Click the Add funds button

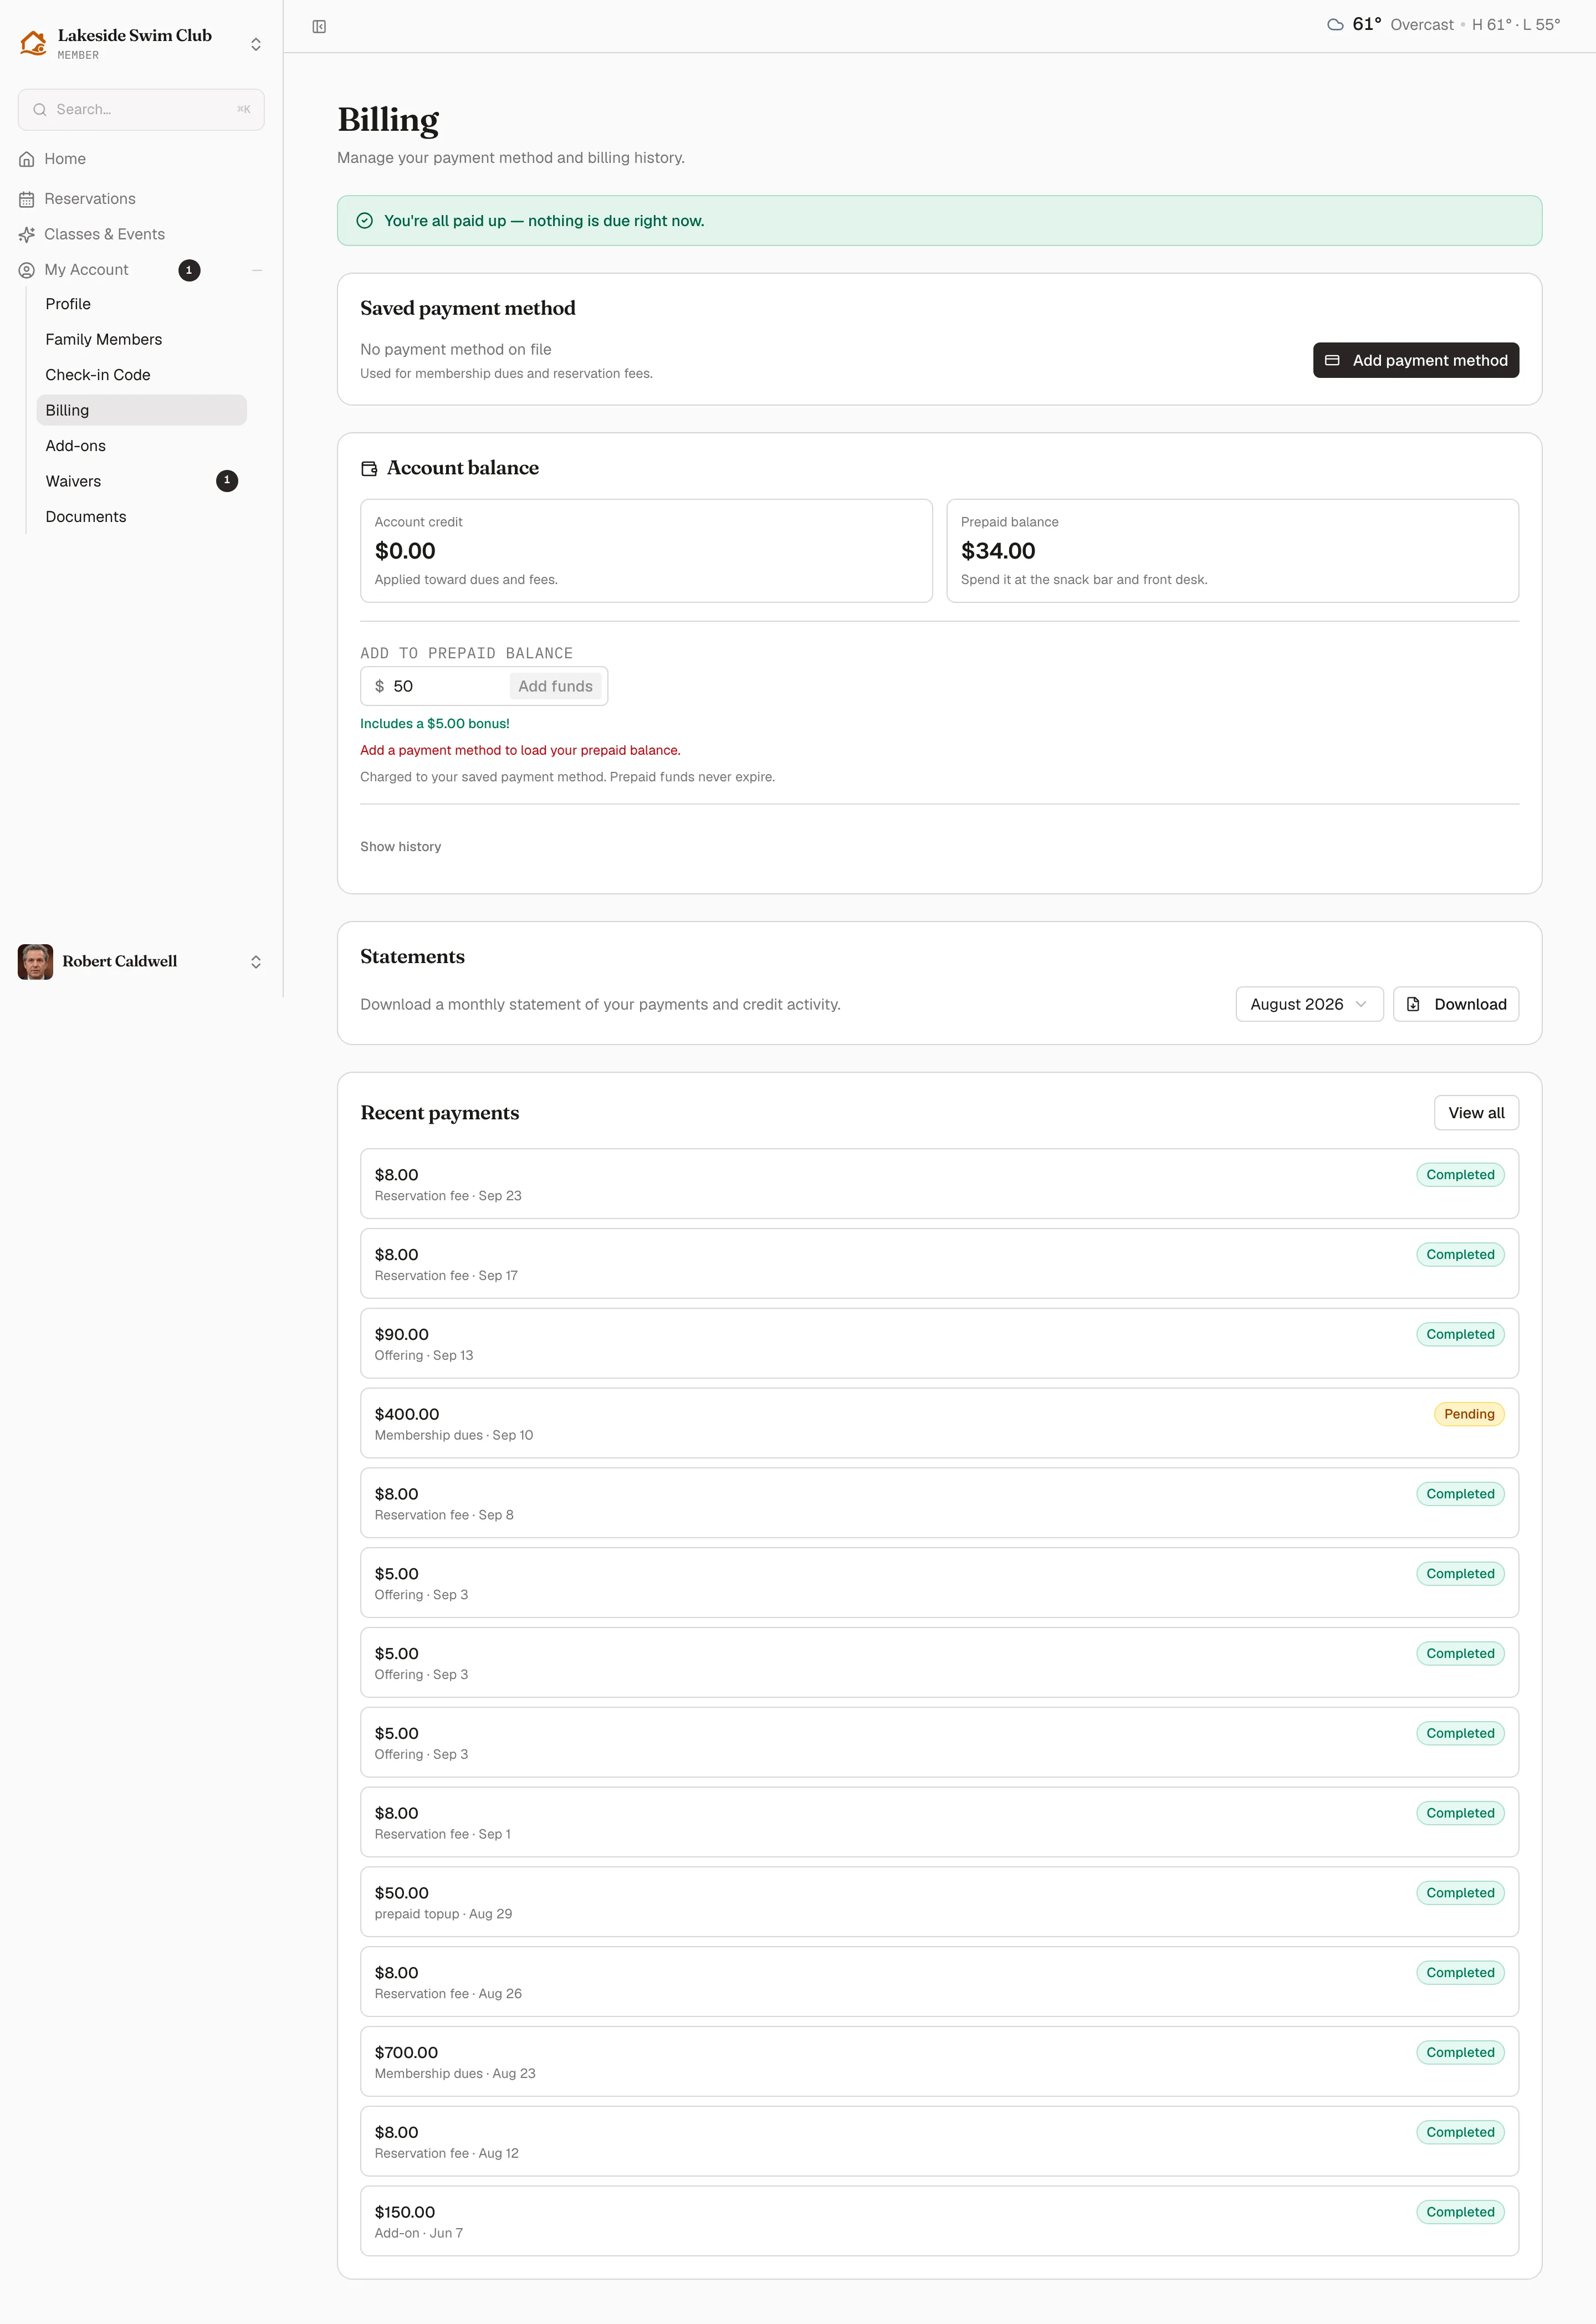[x=555, y=687]
